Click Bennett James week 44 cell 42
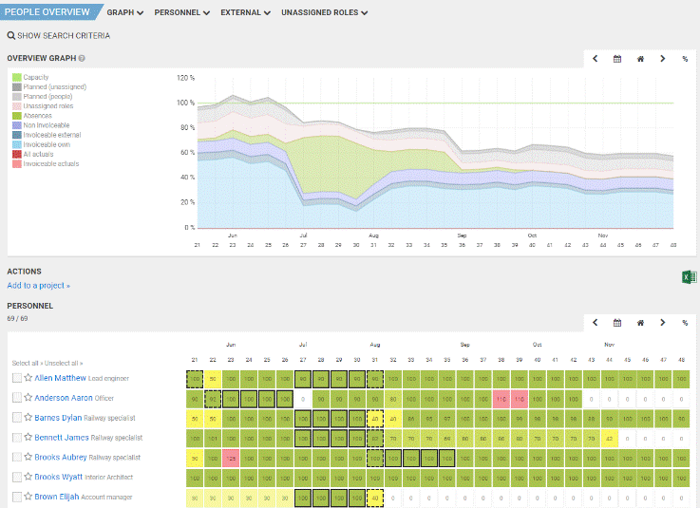Screen dimensions: 700x508 point(610,439)
